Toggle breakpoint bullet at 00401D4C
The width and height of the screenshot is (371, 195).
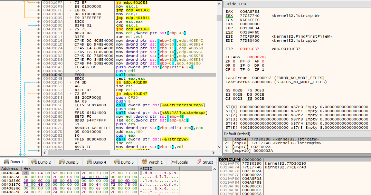click(x=39, y=75)
